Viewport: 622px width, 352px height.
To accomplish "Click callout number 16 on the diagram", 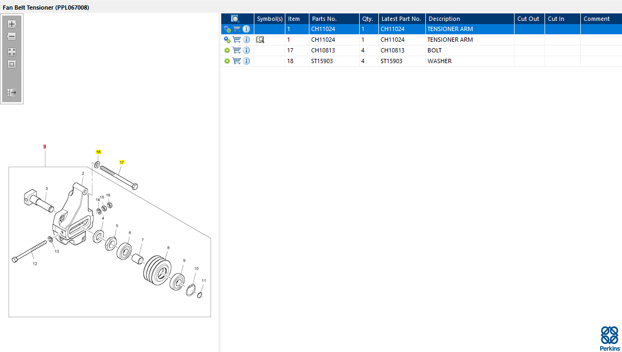I will pos(108,195).
